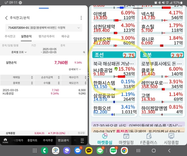Open 레인보우로보틱스 stock row
This screenshot has height=156, width=187.
(x=162, y=85)
